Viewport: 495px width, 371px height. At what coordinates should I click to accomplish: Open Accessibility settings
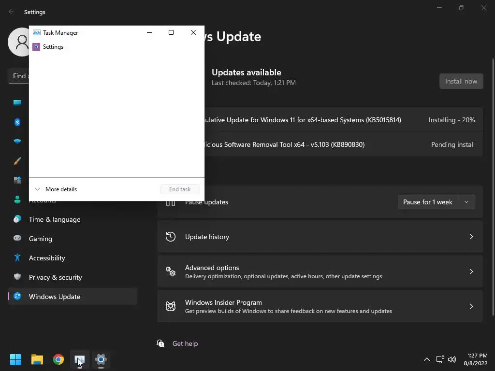(73, 258)
